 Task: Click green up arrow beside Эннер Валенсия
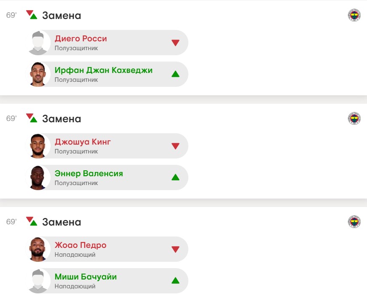176,177
